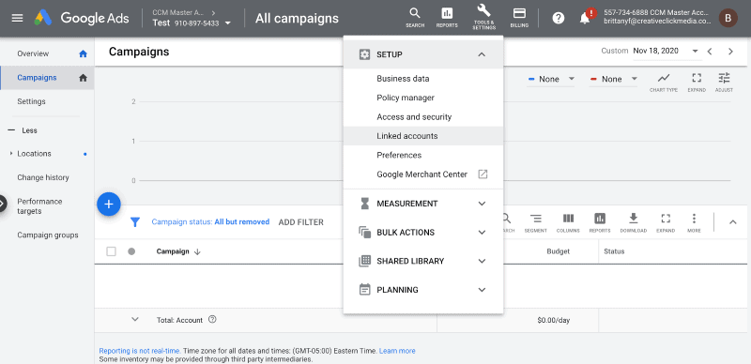Expand the PLANNING section
The height and width of the screenshot is (364, 751).
click(423, 290)
